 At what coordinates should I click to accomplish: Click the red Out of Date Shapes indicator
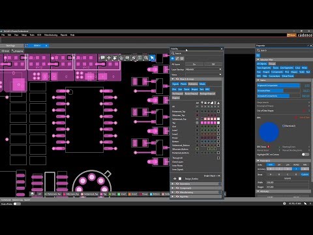(x=304, y=111)
